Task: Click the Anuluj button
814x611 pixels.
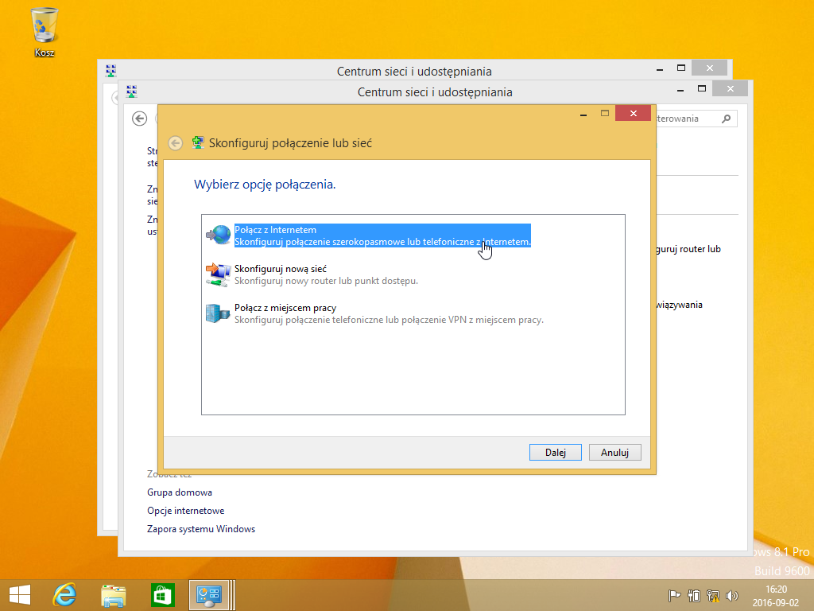Action: pos(614,453)
